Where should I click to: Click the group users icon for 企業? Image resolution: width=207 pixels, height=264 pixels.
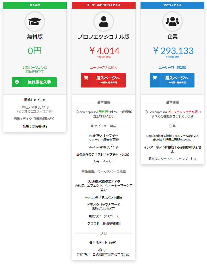[172, 22]
